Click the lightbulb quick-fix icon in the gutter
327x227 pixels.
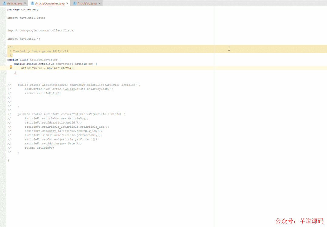click(11, 67)
